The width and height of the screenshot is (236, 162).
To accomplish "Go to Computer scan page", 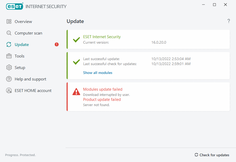I will tap(28, 33).
